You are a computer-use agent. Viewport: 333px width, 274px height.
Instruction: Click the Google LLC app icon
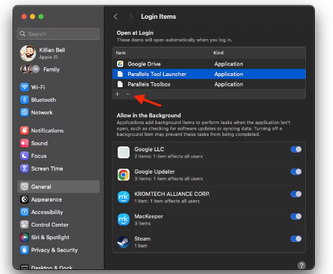tap(123, 153)
